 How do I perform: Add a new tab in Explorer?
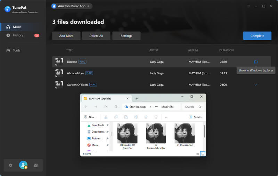pyautogui.click(x=137, y=99)
